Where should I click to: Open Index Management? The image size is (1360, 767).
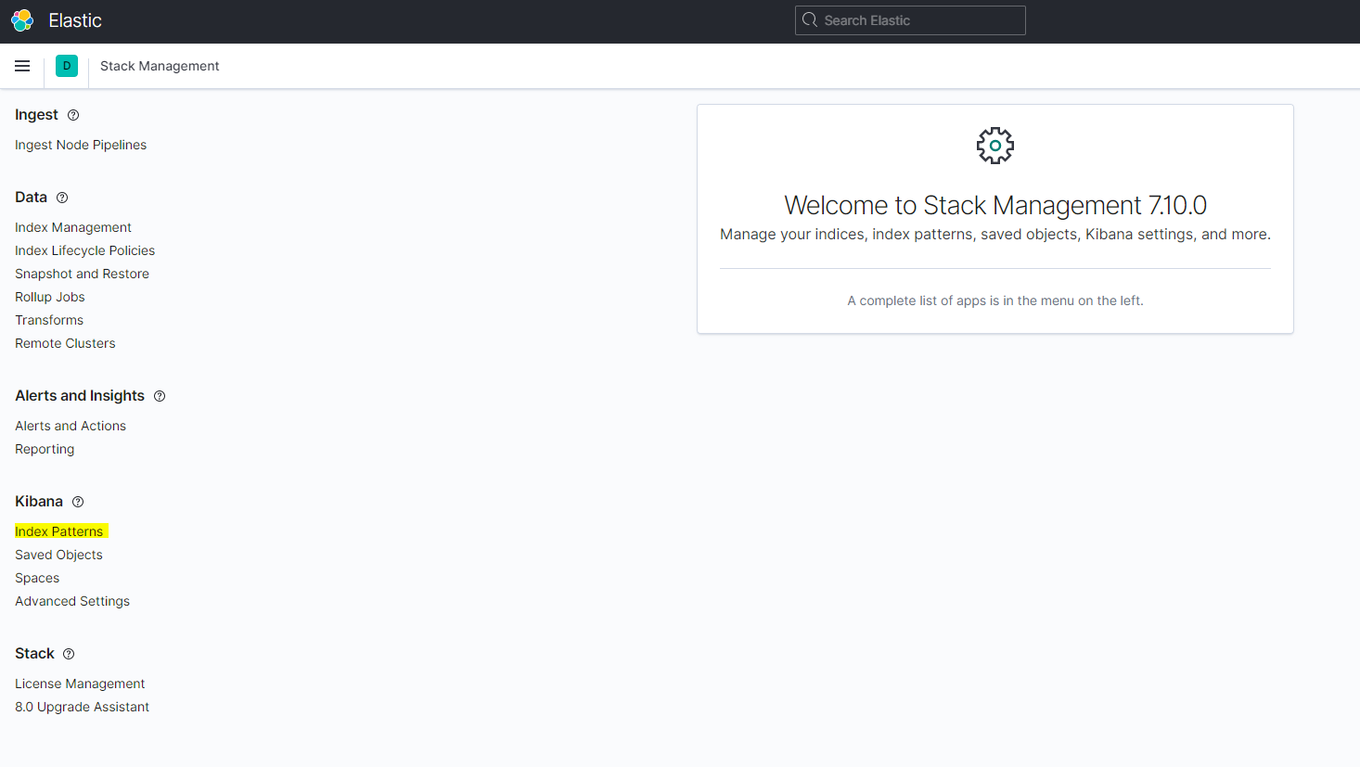pos(73,227)
